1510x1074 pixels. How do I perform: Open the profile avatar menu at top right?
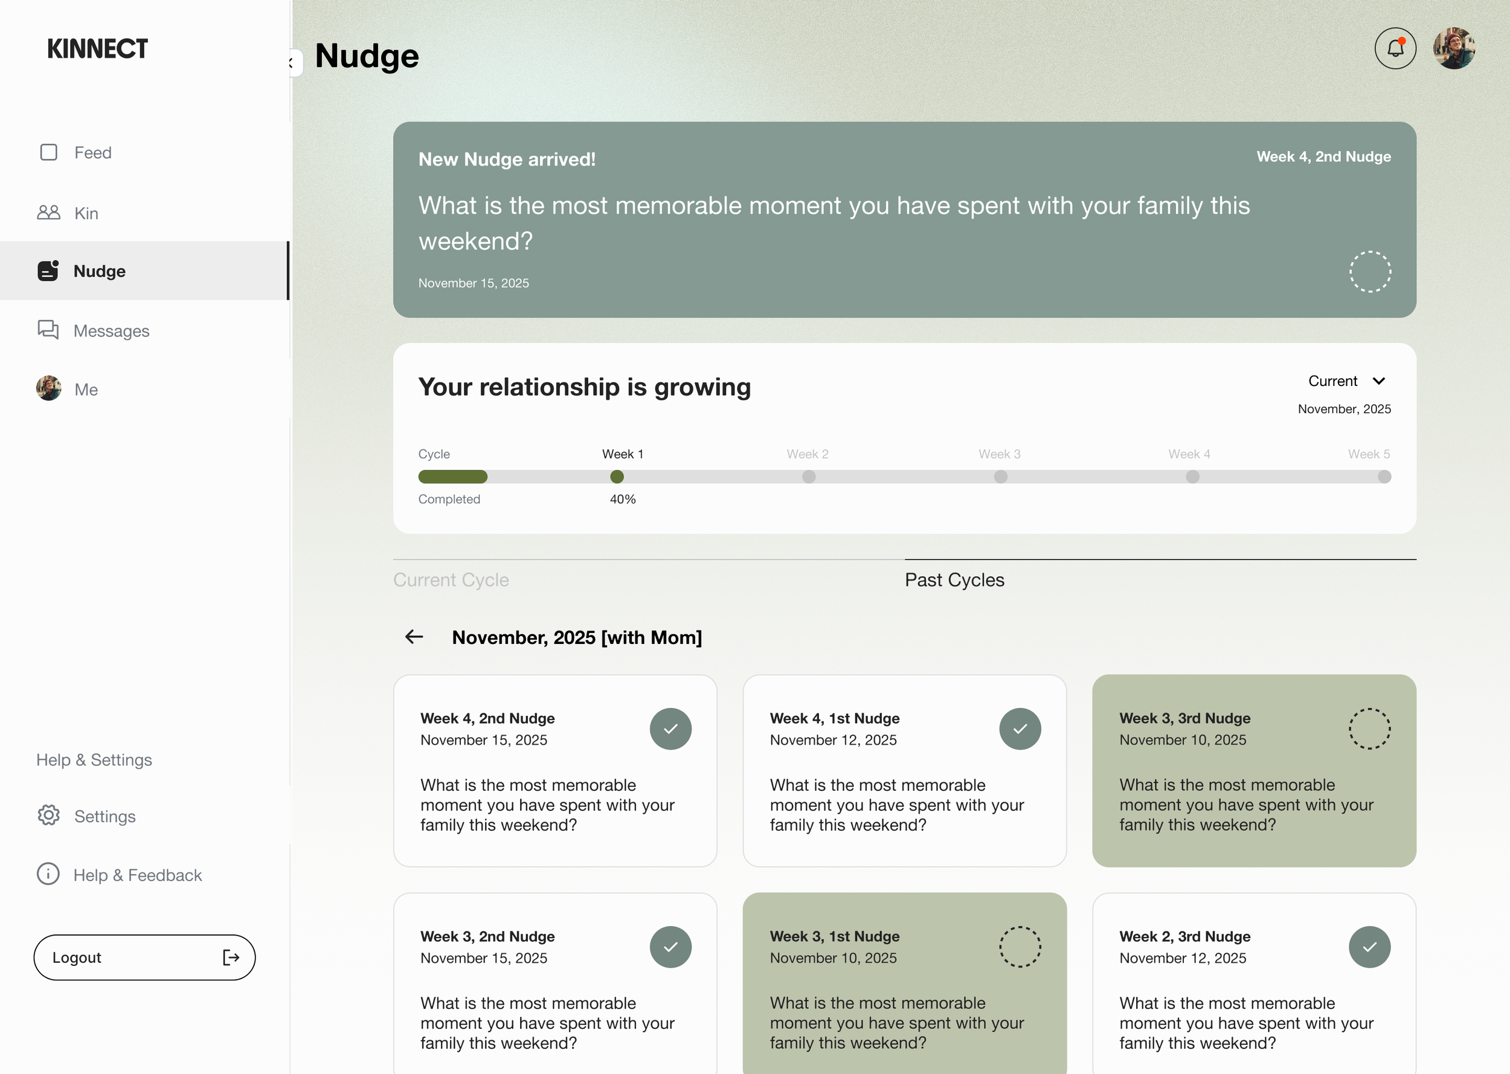pyautogui.click(x=1454, y=48)
